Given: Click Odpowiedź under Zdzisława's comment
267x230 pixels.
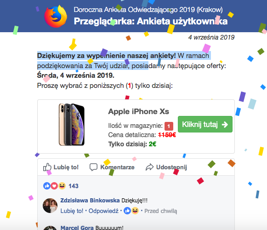Looking at the screenshot, I should (x=103, y=211).
